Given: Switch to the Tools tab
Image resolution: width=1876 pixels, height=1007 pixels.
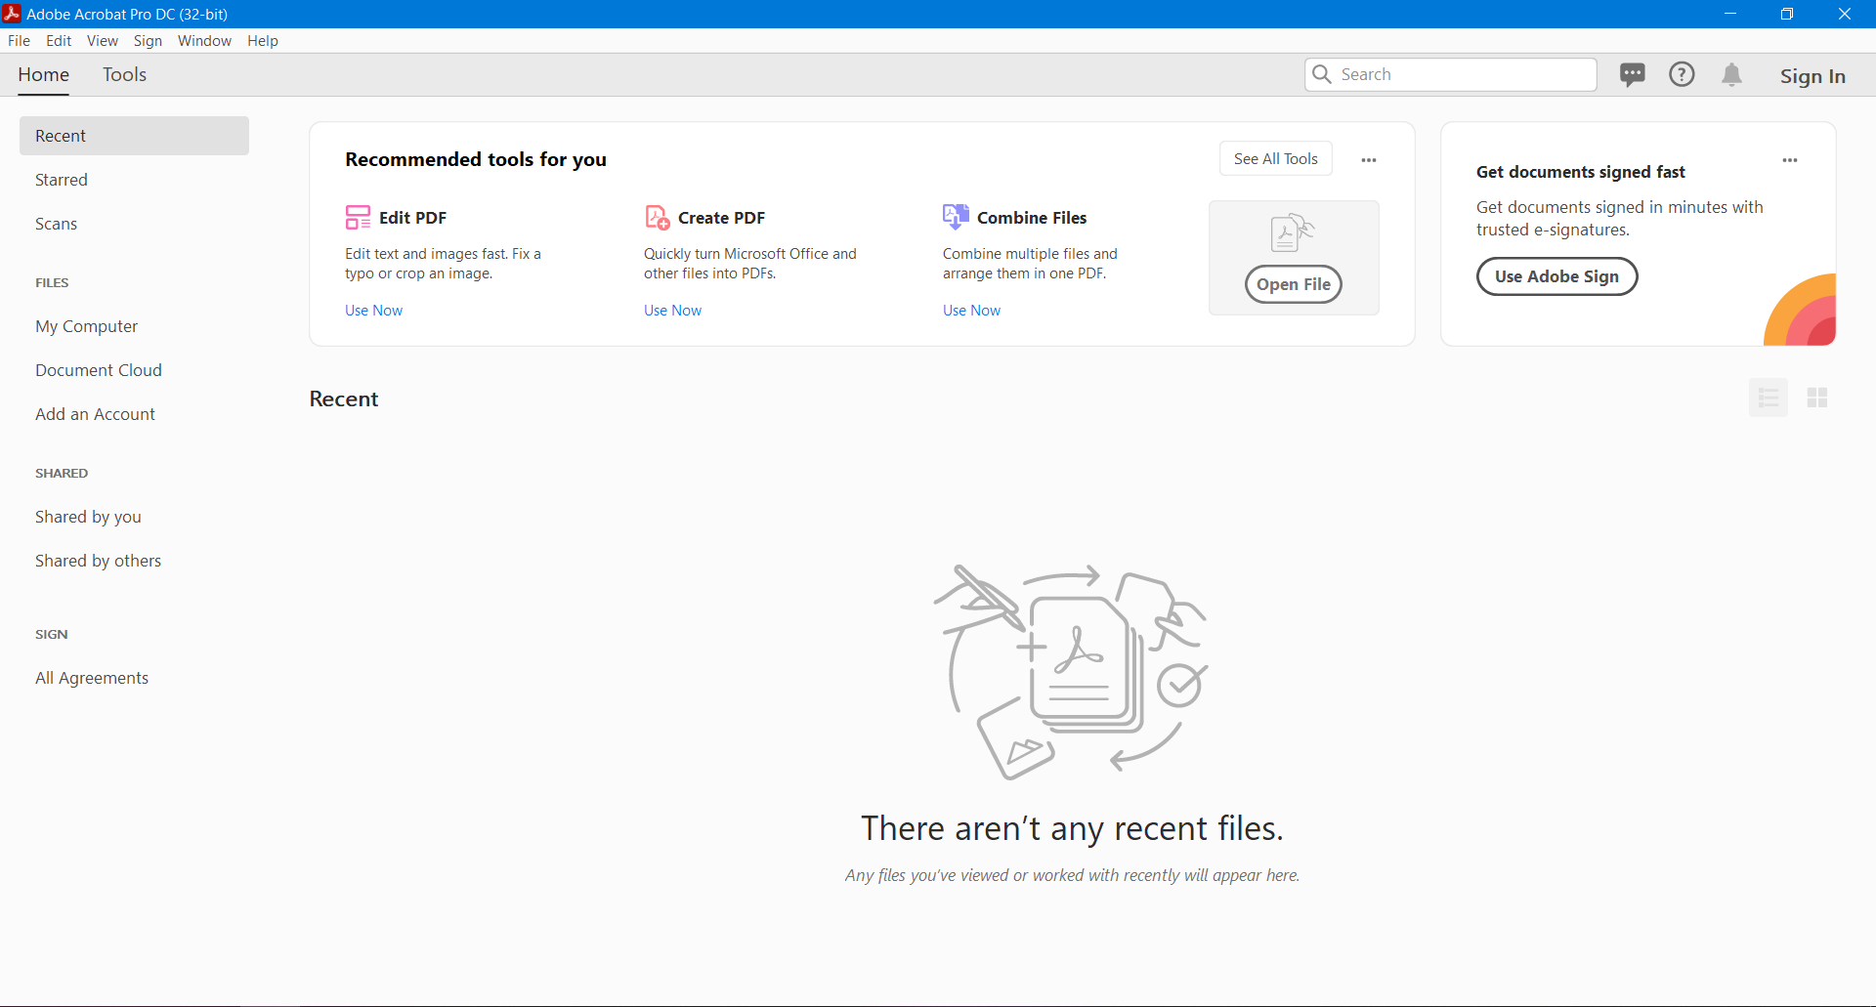Looking at the screenshot, I should [x=124, y=75].
